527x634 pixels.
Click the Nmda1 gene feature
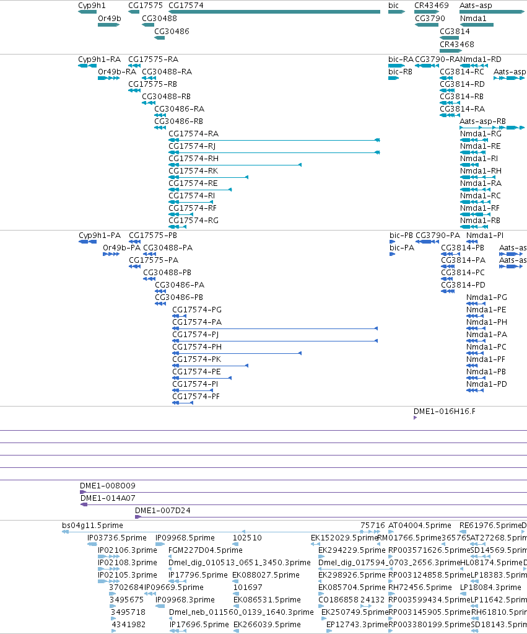click(477, 25)
